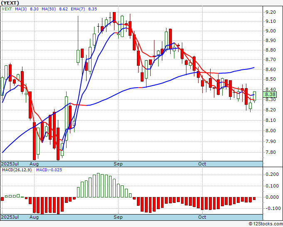Screen dimensions: 283x227
Task: Click Sep label on price chart axis
Action: 118,164
